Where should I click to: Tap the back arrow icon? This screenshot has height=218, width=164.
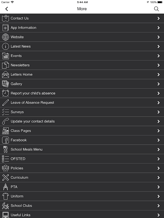pyautogui.click(x=7, y=9)
